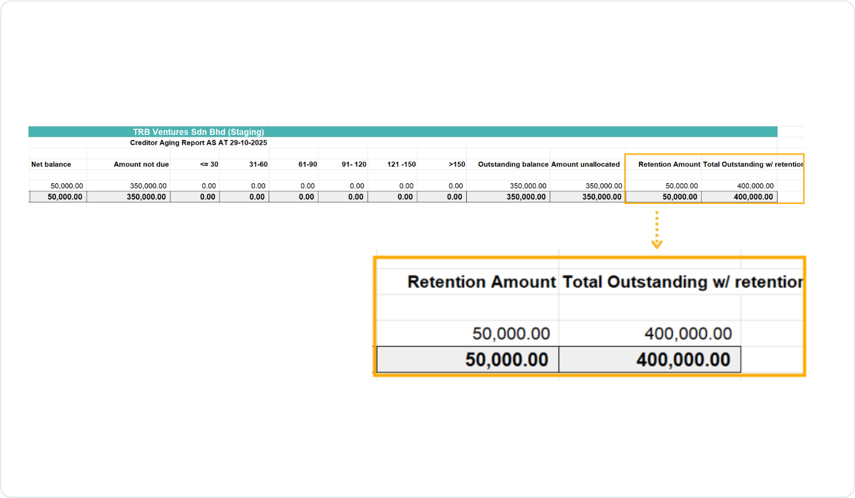The width and height of the screenshot is (855, 498).
Task: Select the non-bold 0.00 under "121 -150"
Action: click(x=406, y=186)
